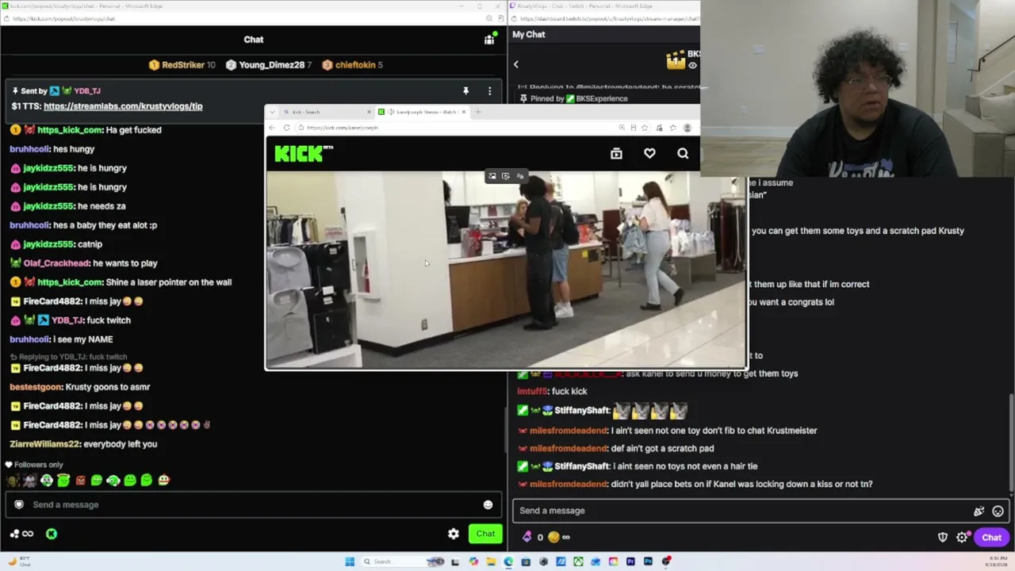Select the red angry emote in Kick quick emotes
This screenshot has height=571, width=1015.
tap(80, 481)
